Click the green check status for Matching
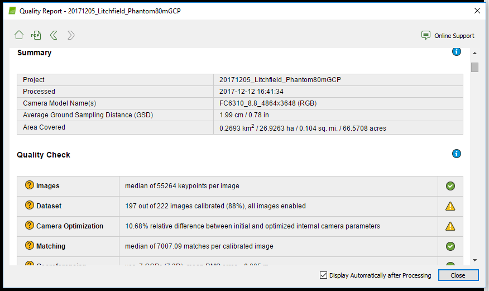This screenshot has height=291, width=489. click(x=450, y=246)
